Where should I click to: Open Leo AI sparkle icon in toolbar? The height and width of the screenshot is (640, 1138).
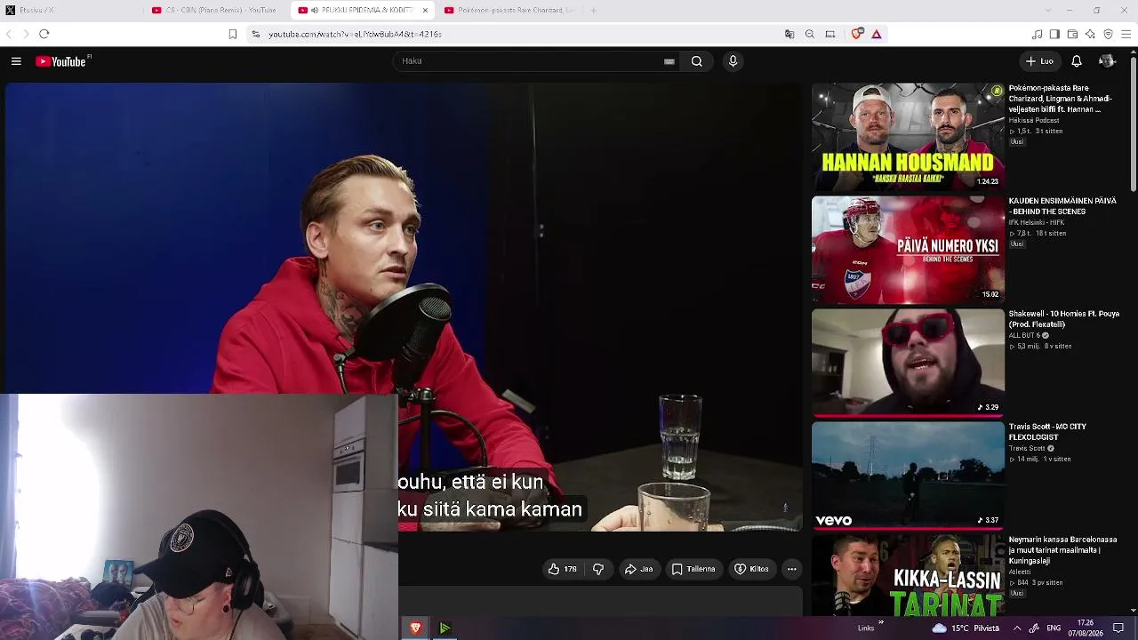coord(1090,34)
